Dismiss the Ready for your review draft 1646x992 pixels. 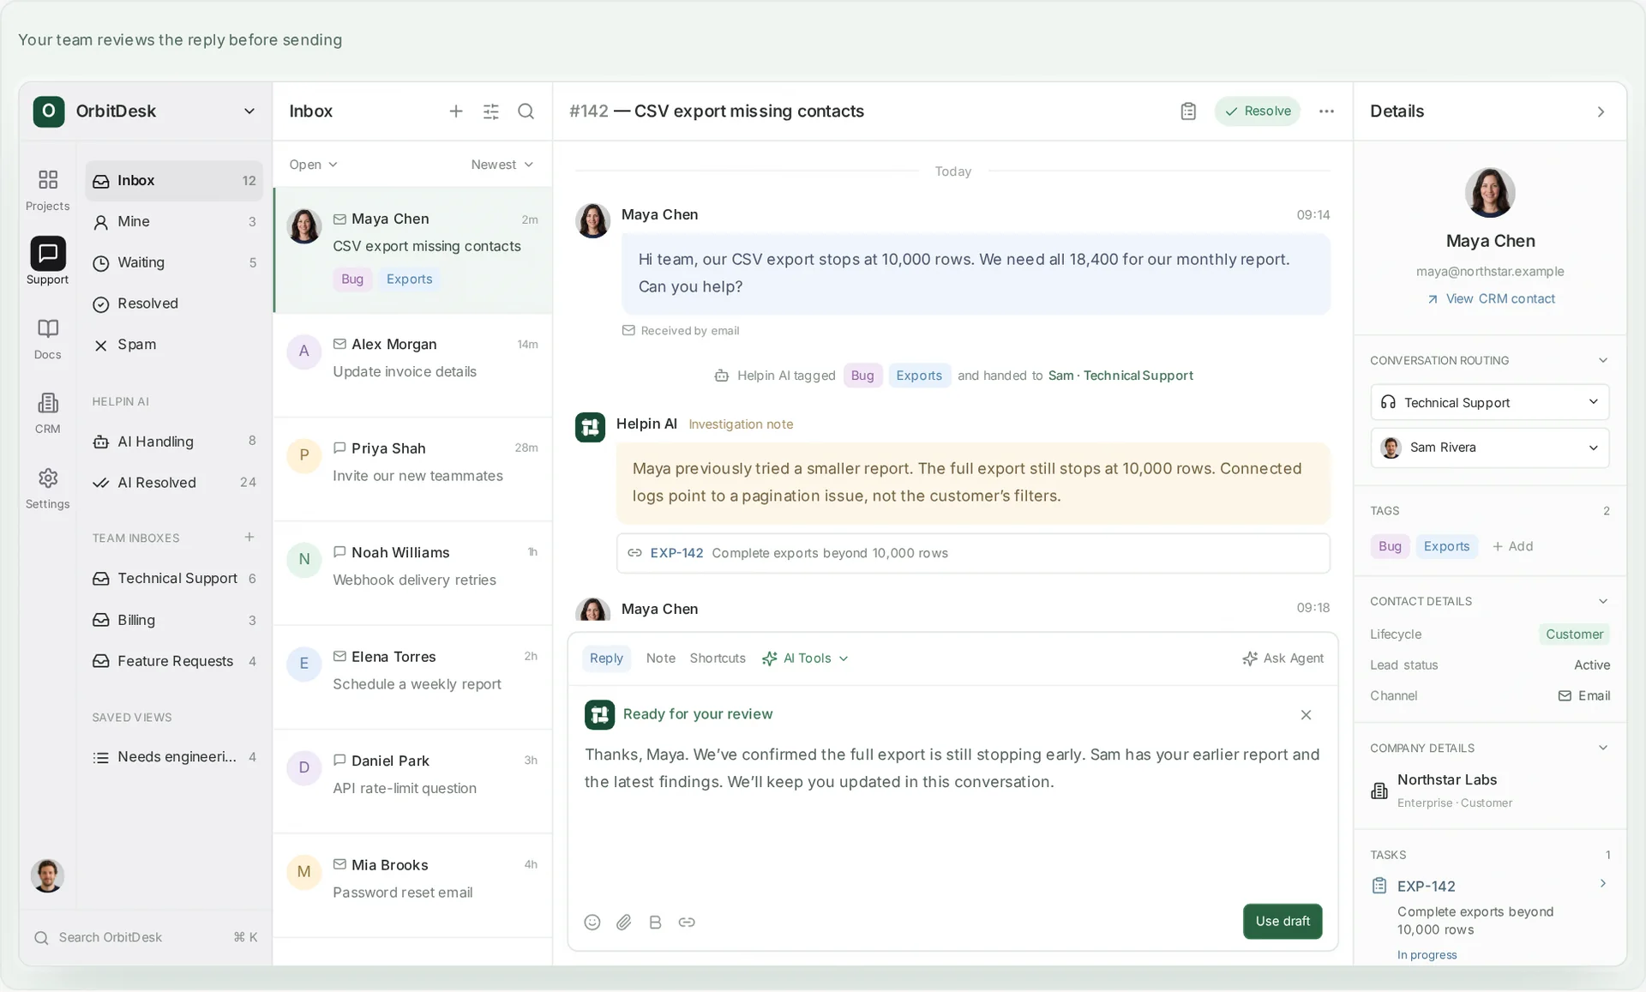pos(1306,715)
